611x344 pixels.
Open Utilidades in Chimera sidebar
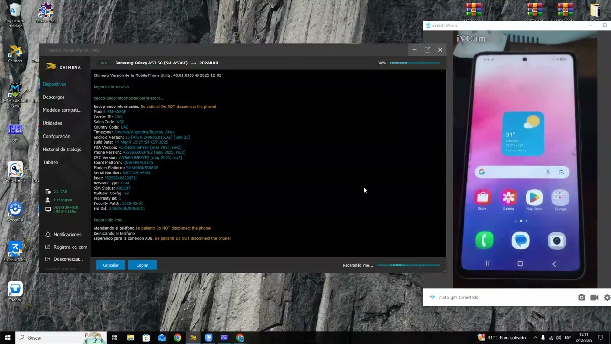click(53, 123)
